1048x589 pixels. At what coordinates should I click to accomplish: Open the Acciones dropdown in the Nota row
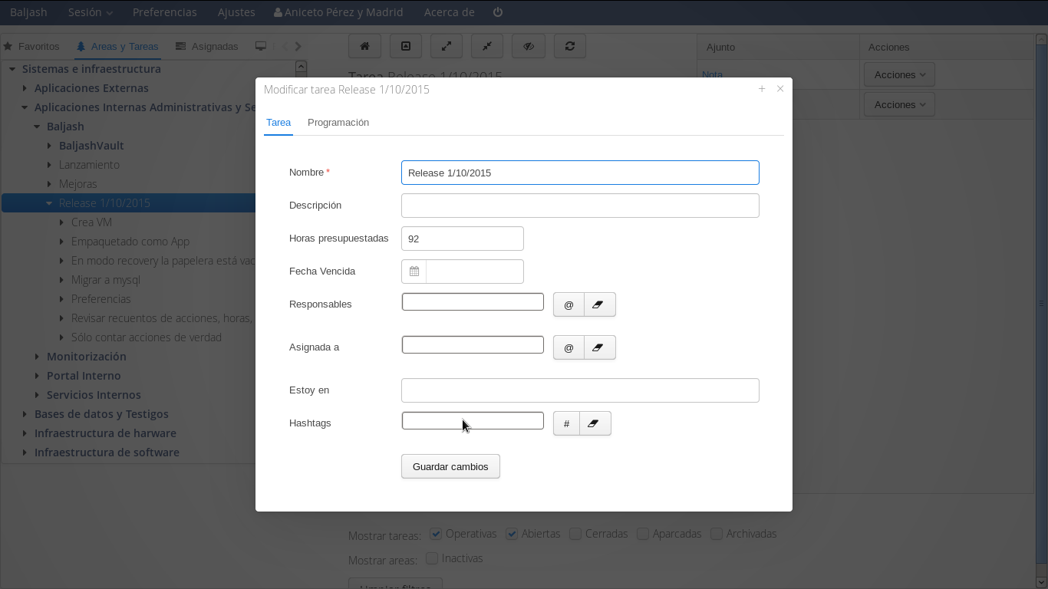tap(898, 74)
